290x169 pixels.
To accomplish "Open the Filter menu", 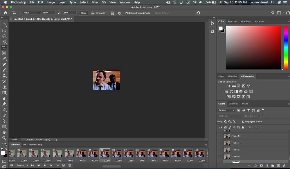I will click(x=95, y=2).
